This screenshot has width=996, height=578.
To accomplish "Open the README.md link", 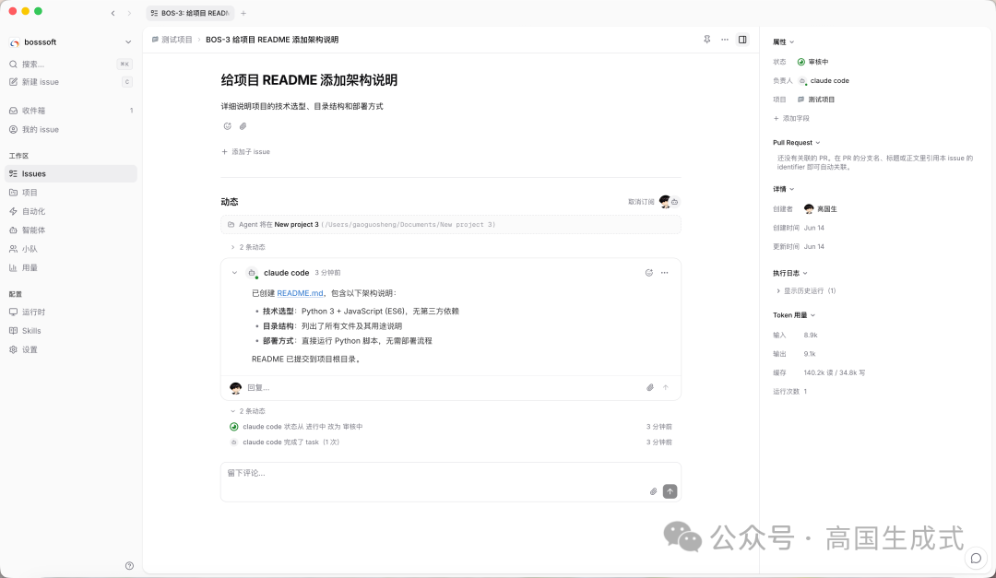I will (x=300, y=293).
